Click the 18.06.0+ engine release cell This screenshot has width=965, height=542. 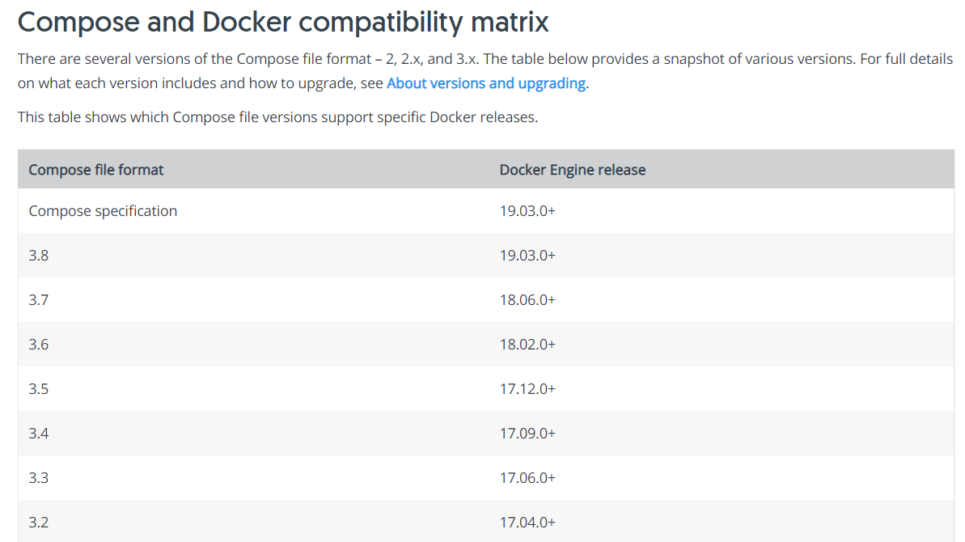click(x=527, y=300)
